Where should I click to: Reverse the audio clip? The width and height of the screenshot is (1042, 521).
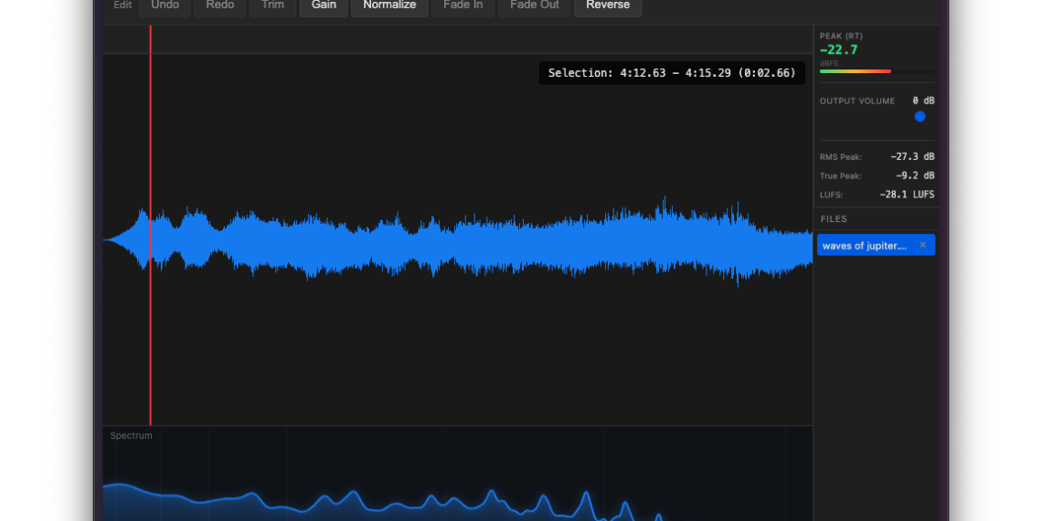pos(608,5)
